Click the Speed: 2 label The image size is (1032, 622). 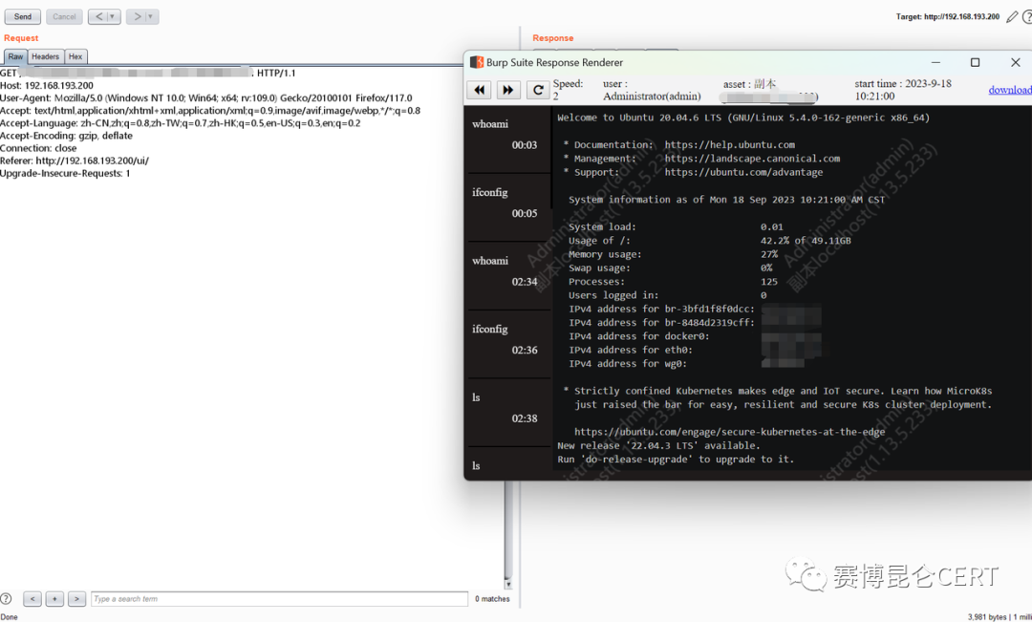tap(568, 90)
